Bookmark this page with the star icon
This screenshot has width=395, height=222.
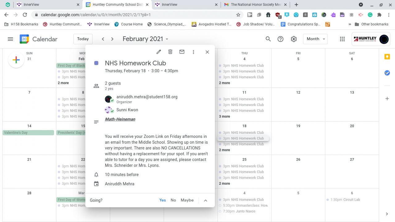[238, 15]
